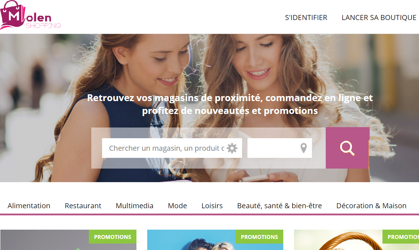Screen dimensions: 419x250
Task: Select the Mode category tab
Action: [177, 206]
